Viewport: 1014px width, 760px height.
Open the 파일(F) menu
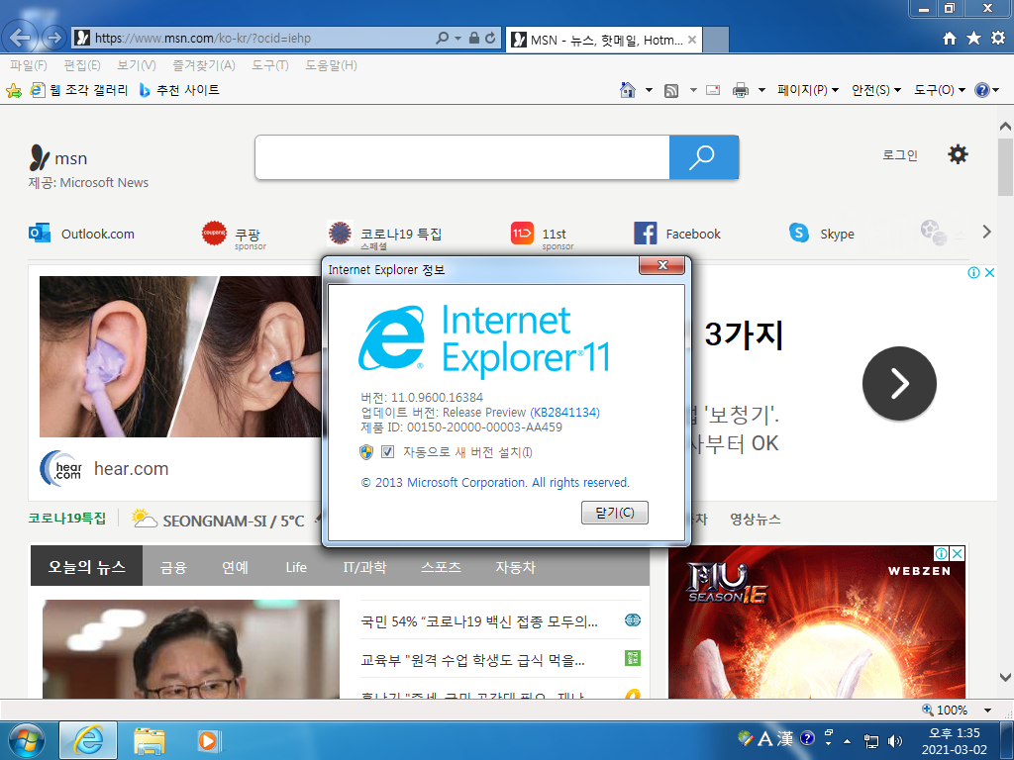(x=29, y=65)
